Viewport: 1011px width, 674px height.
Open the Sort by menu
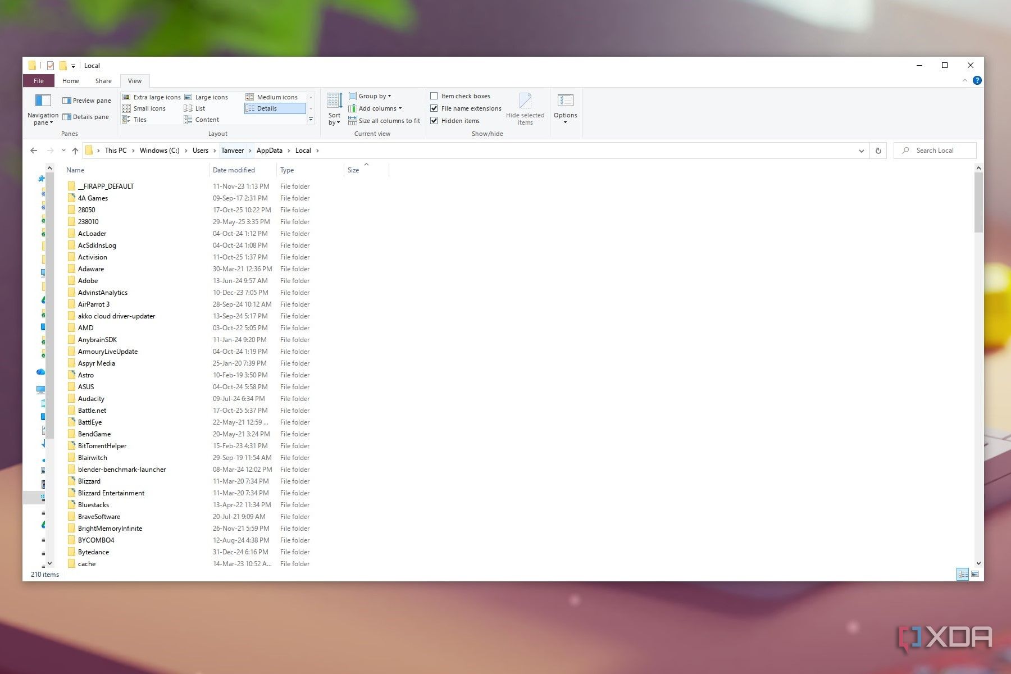click(x=334, y=110)
